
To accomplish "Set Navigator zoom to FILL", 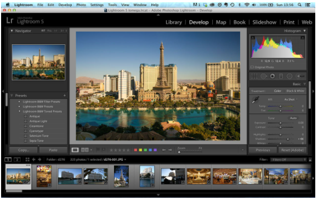I will pos(49,31).
